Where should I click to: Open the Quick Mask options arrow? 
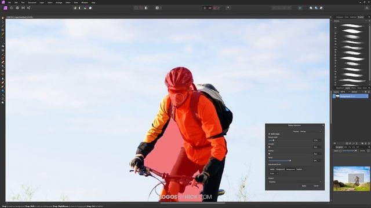(x=161, y=8)
